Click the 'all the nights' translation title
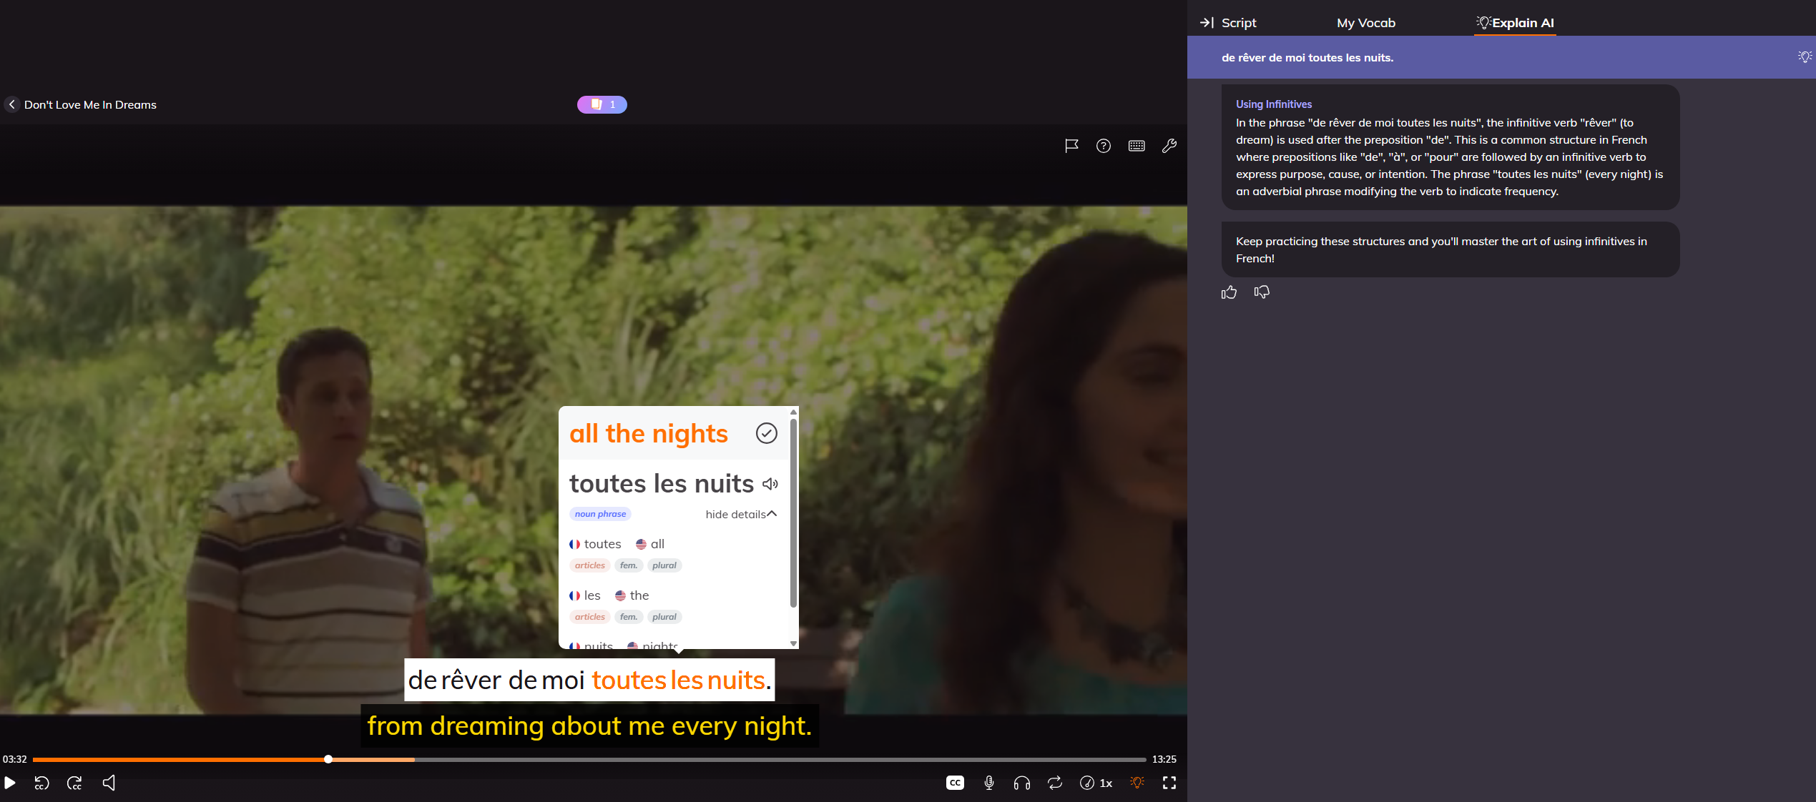This screenshot has width=1816, height=802. (x=649, y=434)
